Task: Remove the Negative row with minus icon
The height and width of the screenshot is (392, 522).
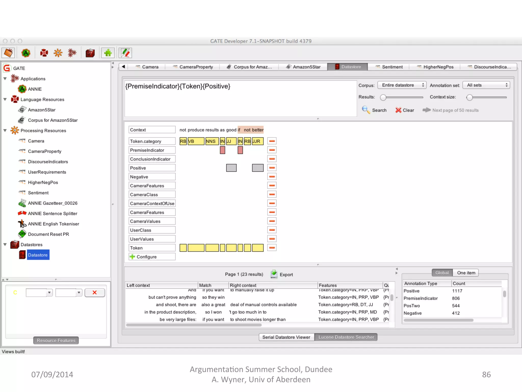Action: 272,177
